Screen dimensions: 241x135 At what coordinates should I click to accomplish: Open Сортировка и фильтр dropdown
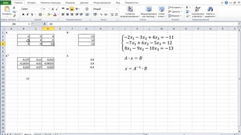point(198,12)
